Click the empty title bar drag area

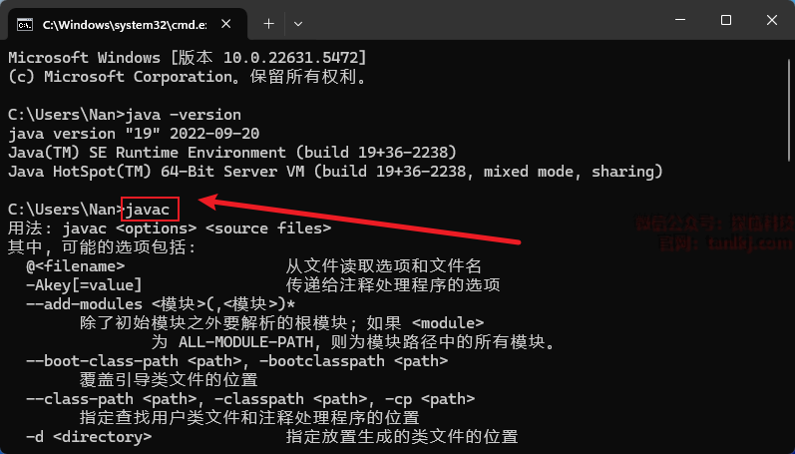click(479, 20)
